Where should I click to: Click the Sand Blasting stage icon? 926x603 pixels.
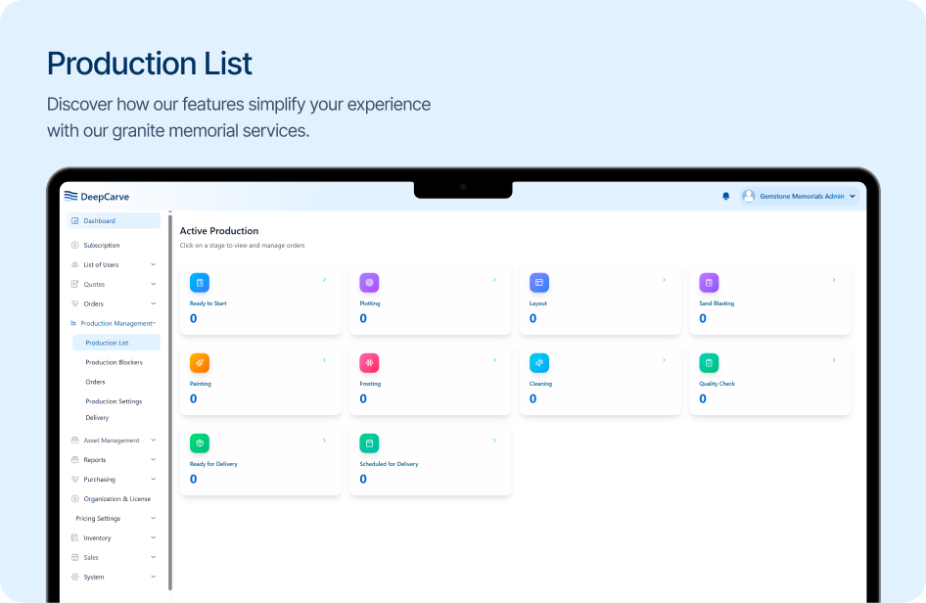[709, 283]
